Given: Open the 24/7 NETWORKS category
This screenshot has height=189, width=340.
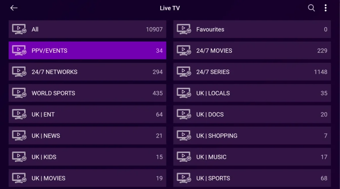Looking at the screenshot, I should pyautogui.click(x=87, y=72).
